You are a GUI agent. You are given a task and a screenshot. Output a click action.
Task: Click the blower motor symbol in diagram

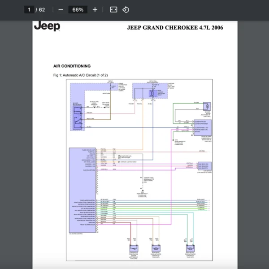point(207,106)
